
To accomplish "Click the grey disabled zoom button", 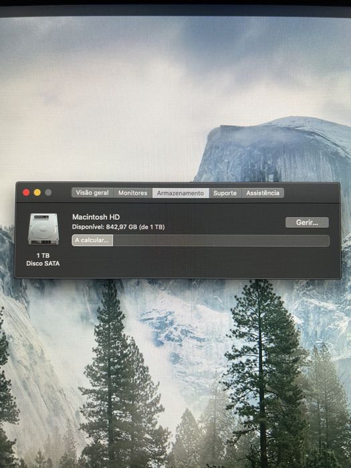I will [48, 193].
